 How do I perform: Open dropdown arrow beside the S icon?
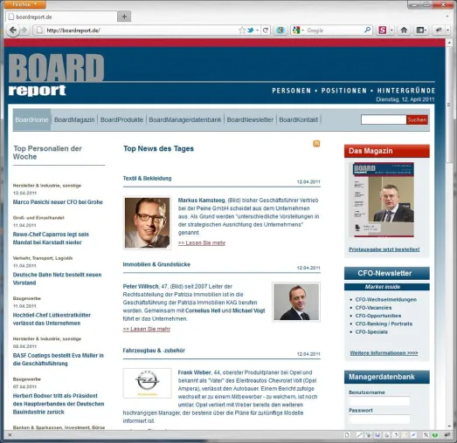pos(391,31)
